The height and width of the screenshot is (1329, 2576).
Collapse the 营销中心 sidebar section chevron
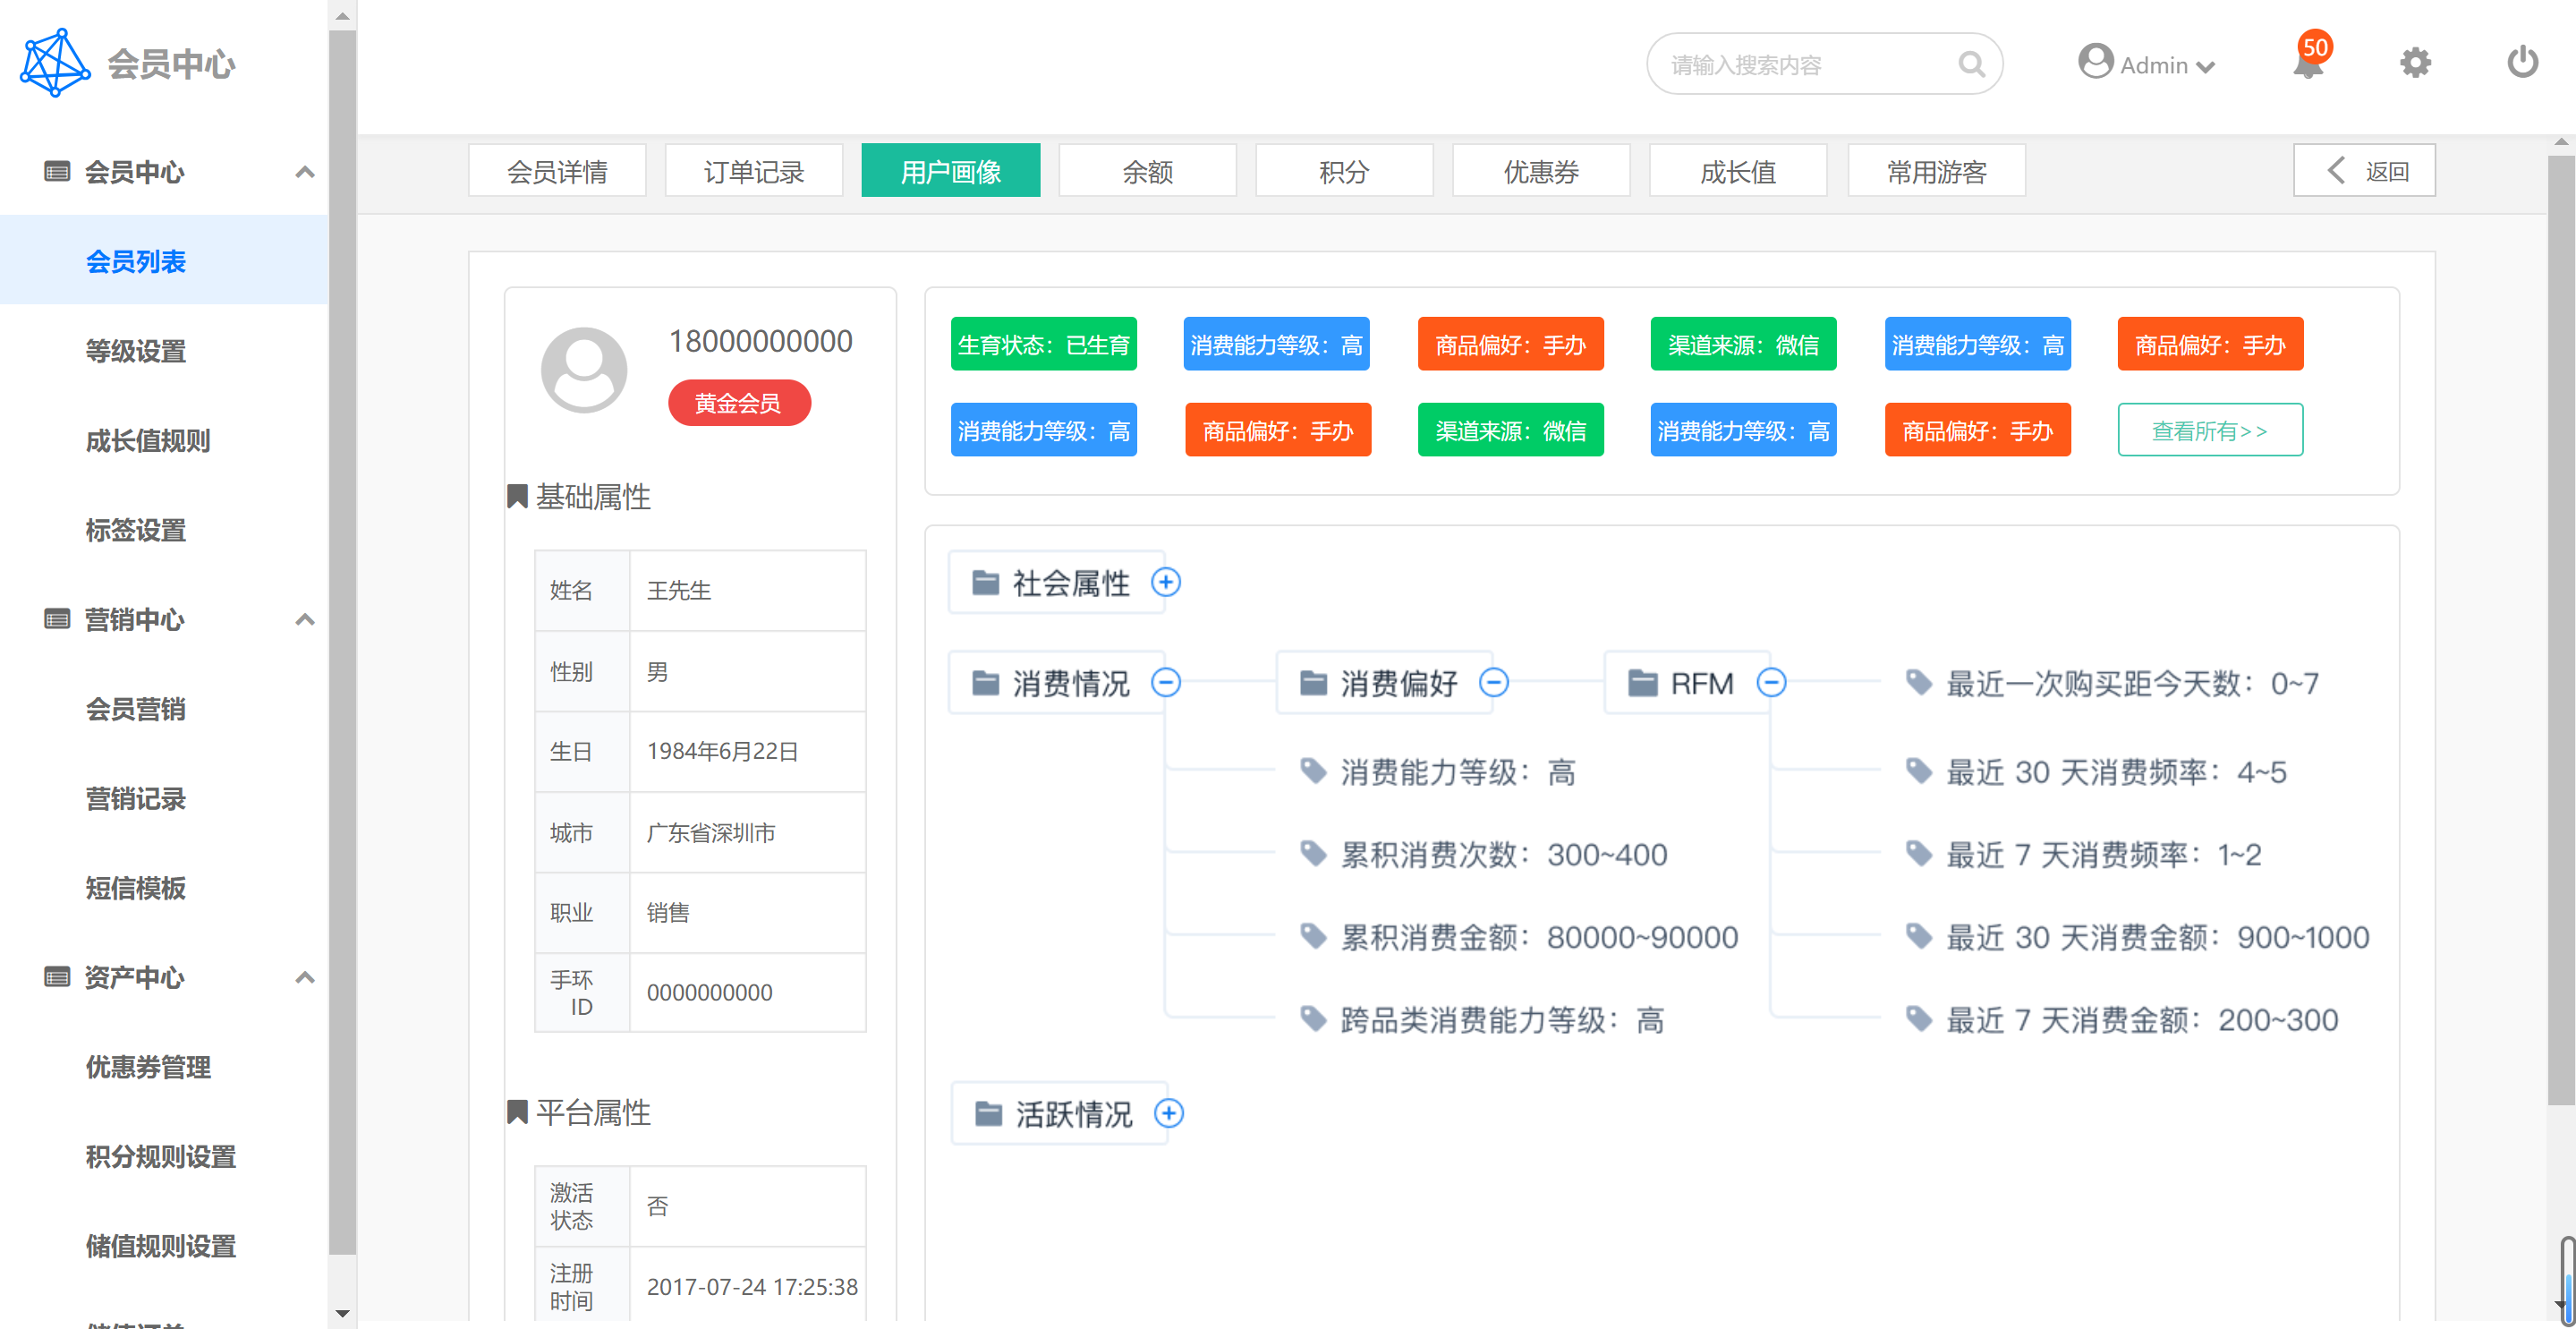click(305, 620)
